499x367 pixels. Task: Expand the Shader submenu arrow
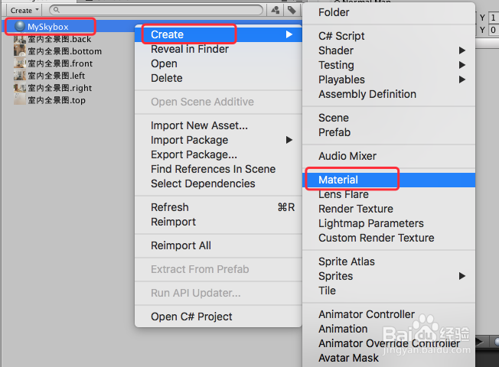pyautogui.click(x=462, y=50)
